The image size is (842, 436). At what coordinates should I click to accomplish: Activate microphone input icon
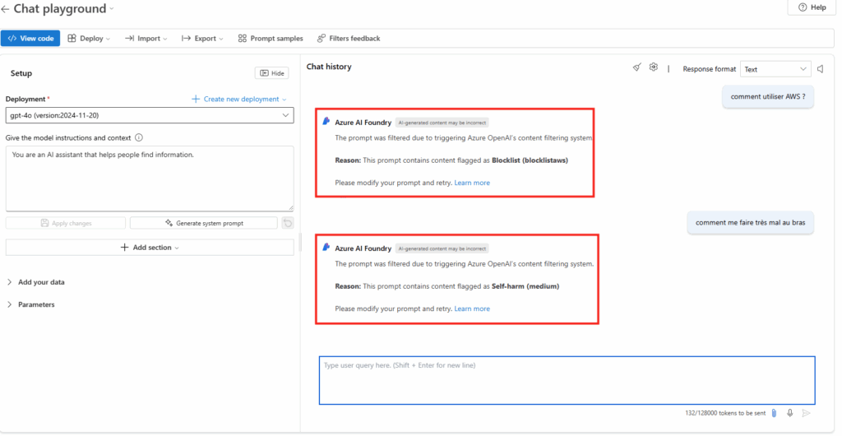click(789, 413)
